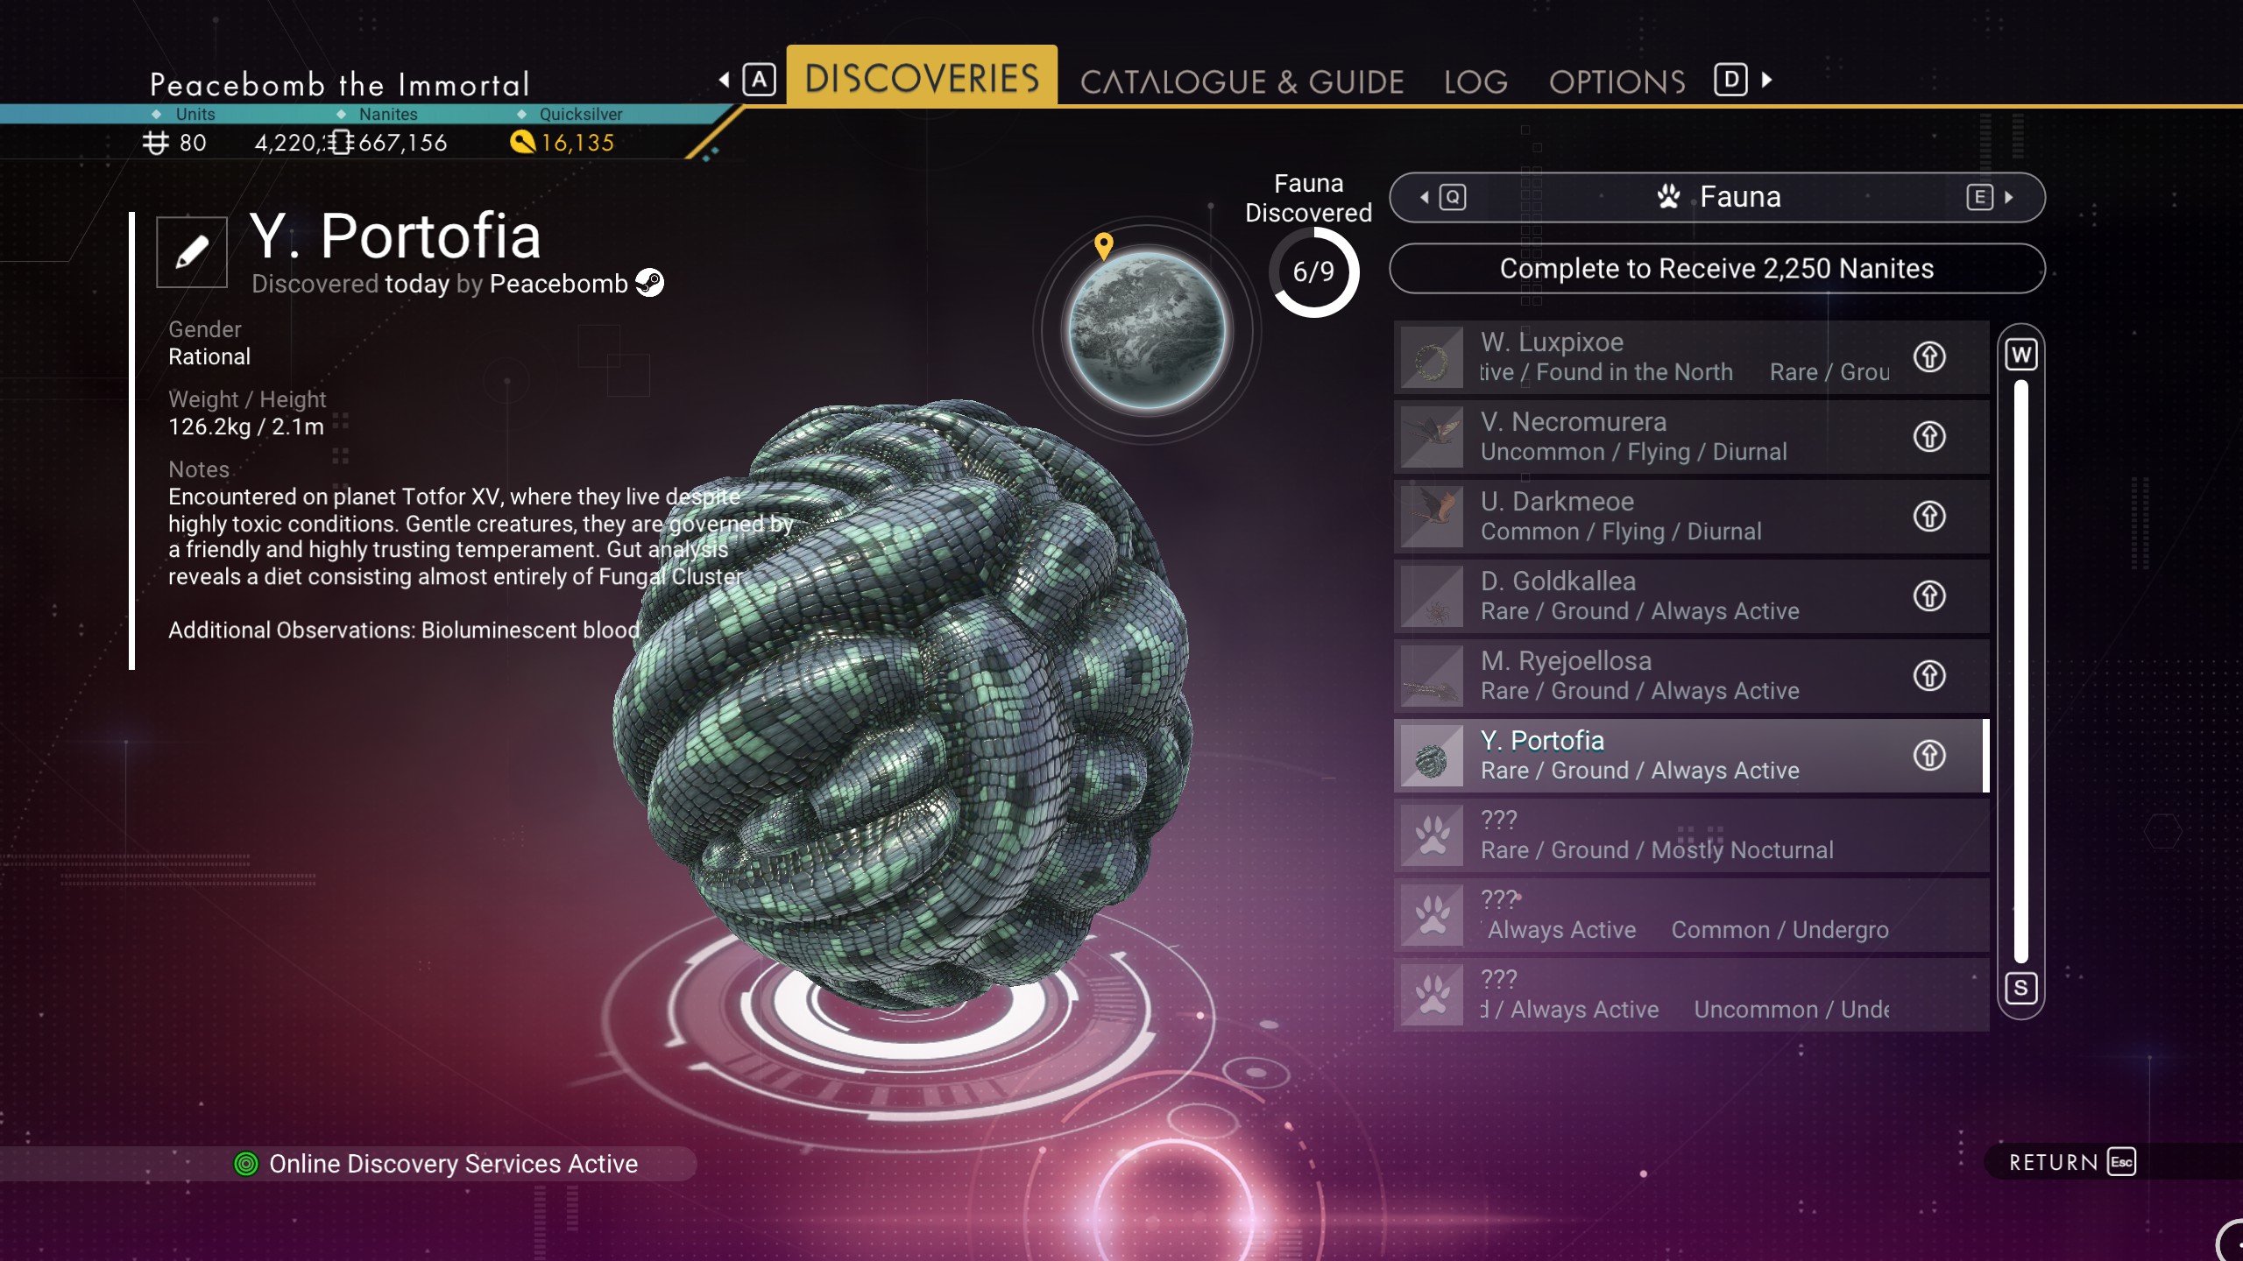Screen dimensions: 2243x1261
Task: Click Complete to Receive 2,250 Nanites button
Action: [1717, 268]
